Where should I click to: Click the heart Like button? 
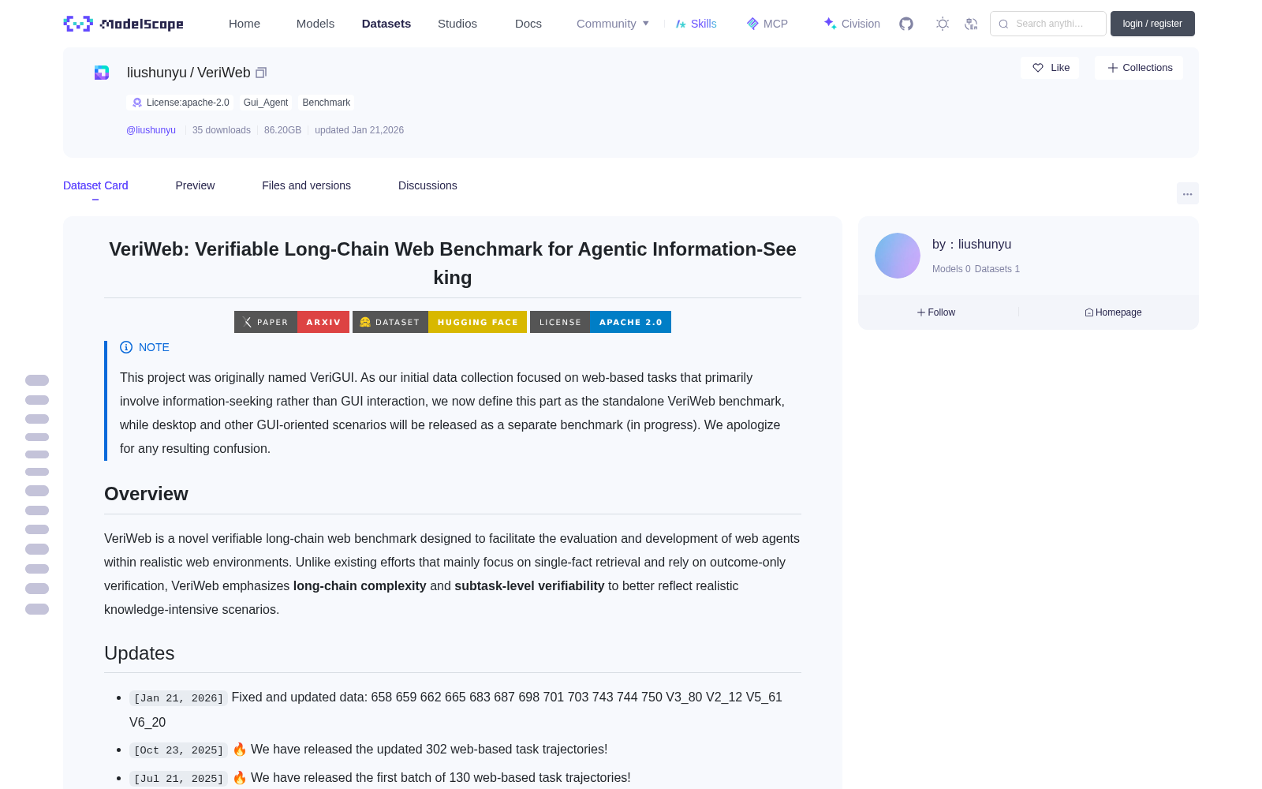[x=1050, y=68]
